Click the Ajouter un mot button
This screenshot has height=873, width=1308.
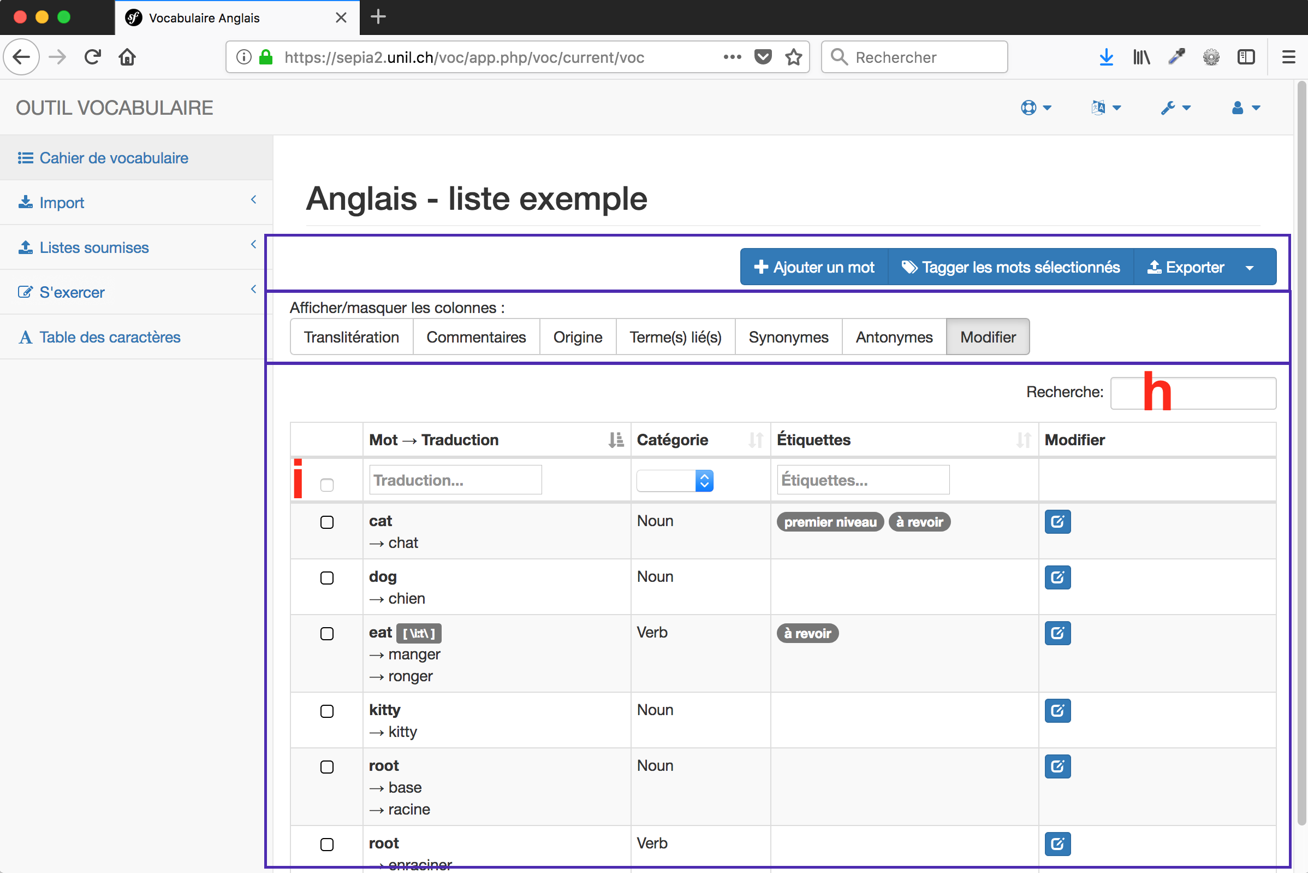(814, 267)
